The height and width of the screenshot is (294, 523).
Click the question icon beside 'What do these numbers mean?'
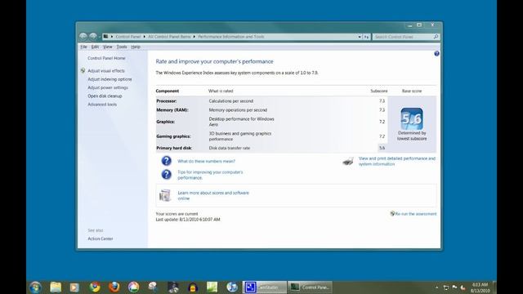point(166,161)
